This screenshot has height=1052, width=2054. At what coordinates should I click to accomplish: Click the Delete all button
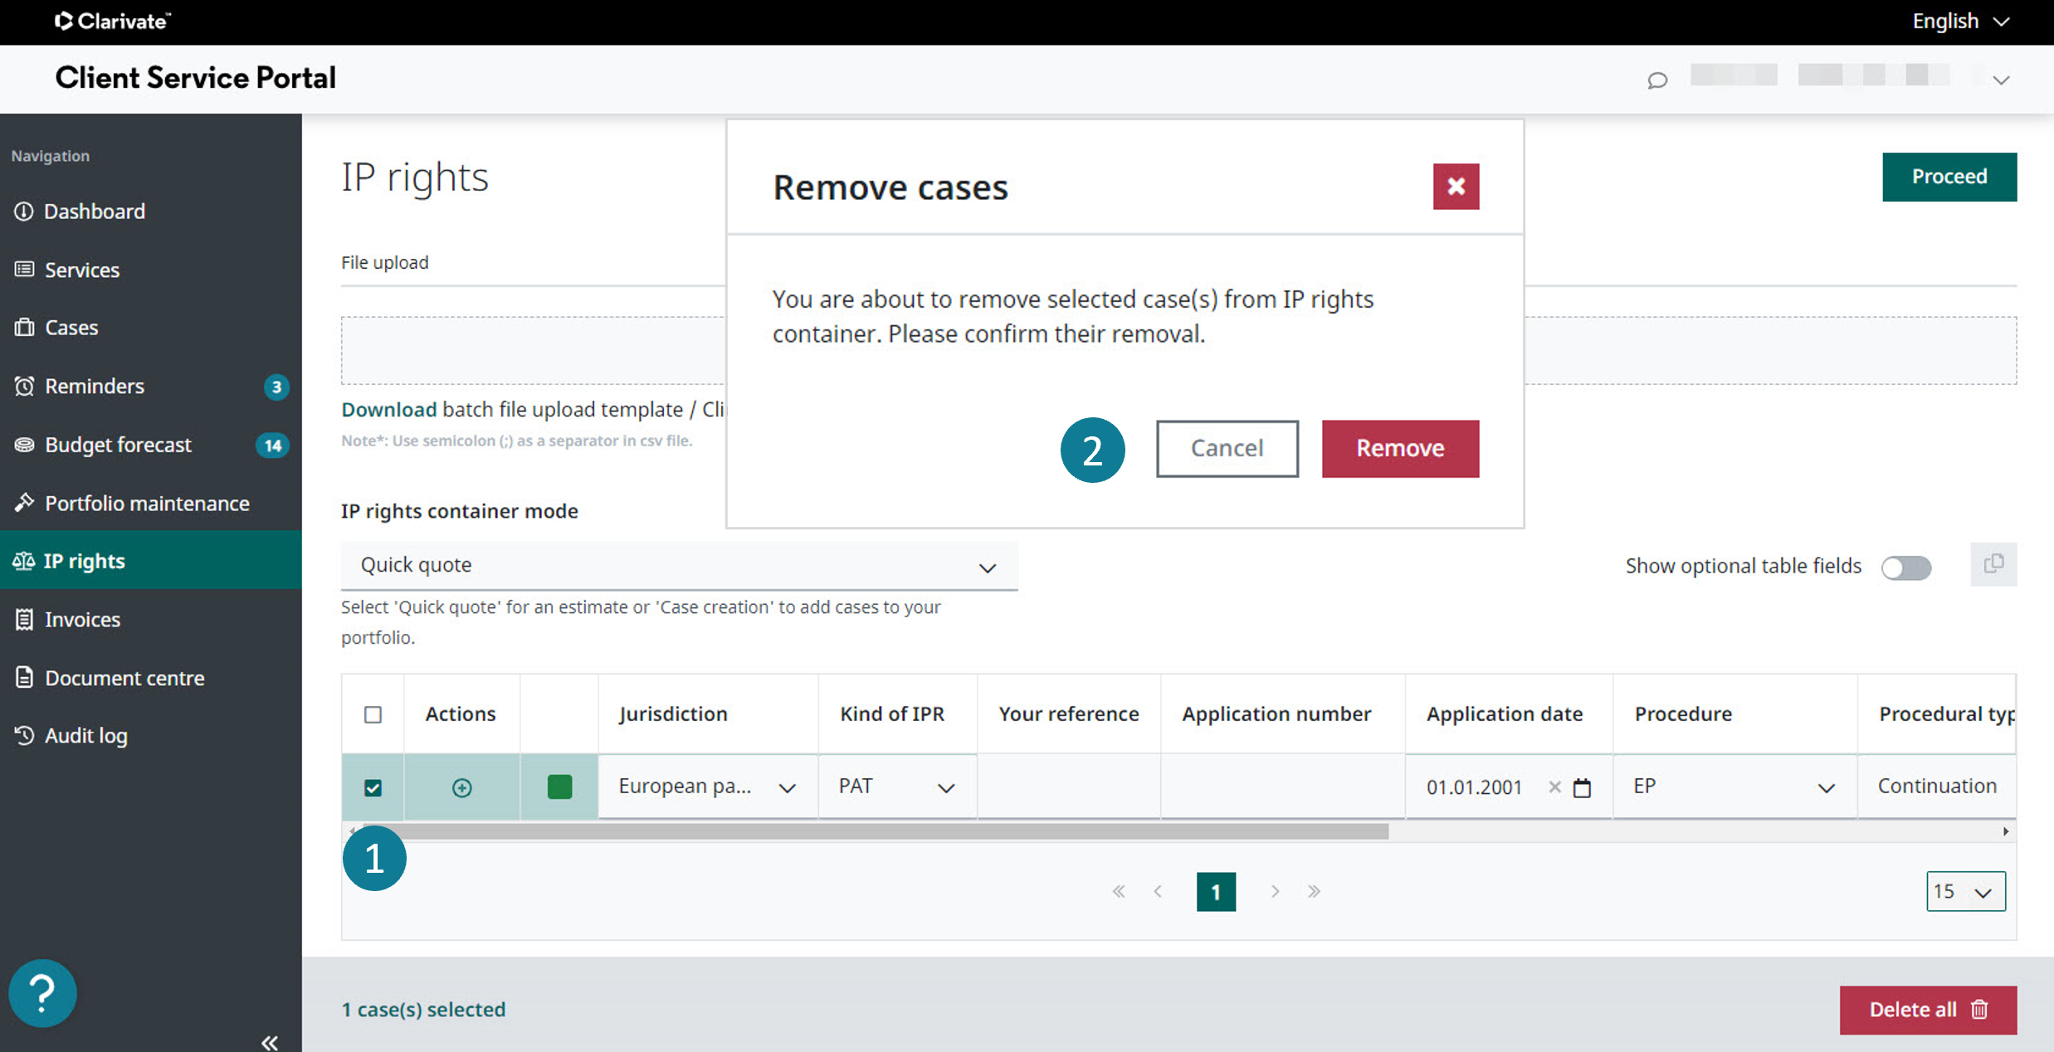point(1928,1010)
